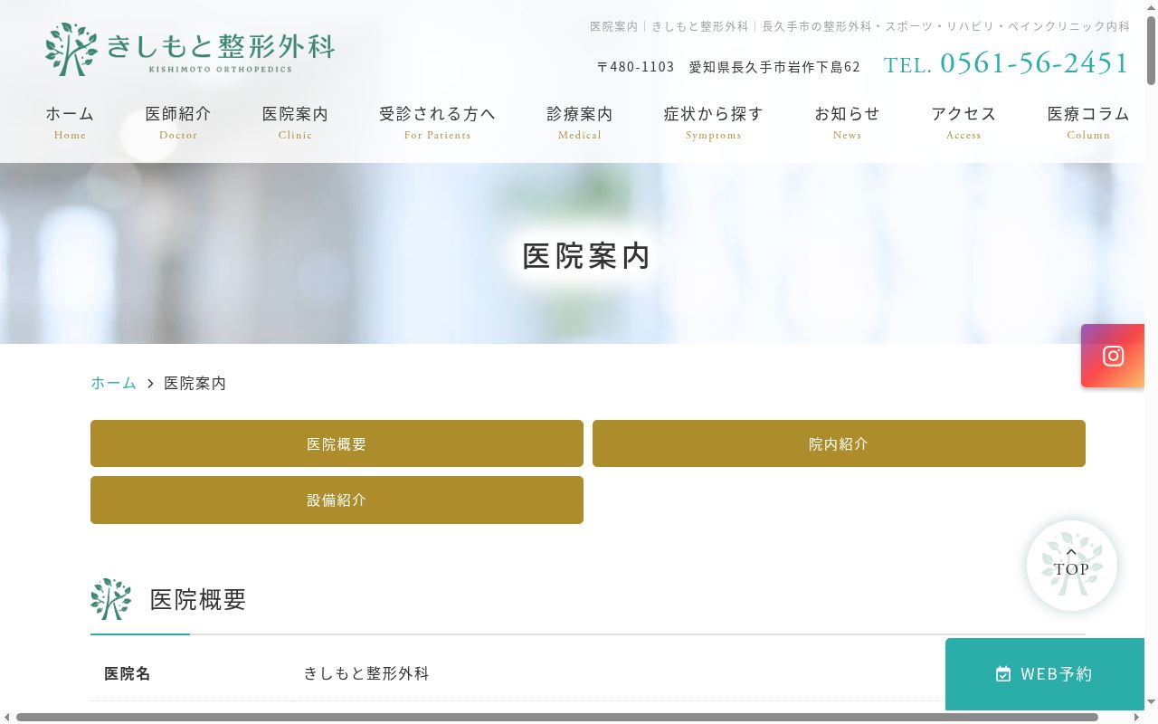Click the horizontal scrollbar right arrow
The height and width of the screenshot is (724, 1158).
(x=1137, y=718)
